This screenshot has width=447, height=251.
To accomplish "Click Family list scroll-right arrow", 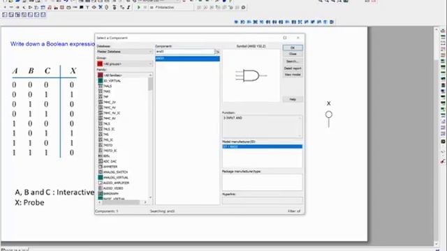I will (145, 202).
